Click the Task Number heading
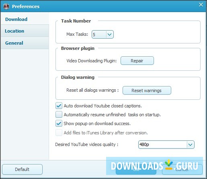This screenshot has height=179, width=207. (x=76, y=21)
